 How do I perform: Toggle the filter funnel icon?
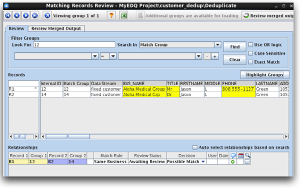point(111,15)
